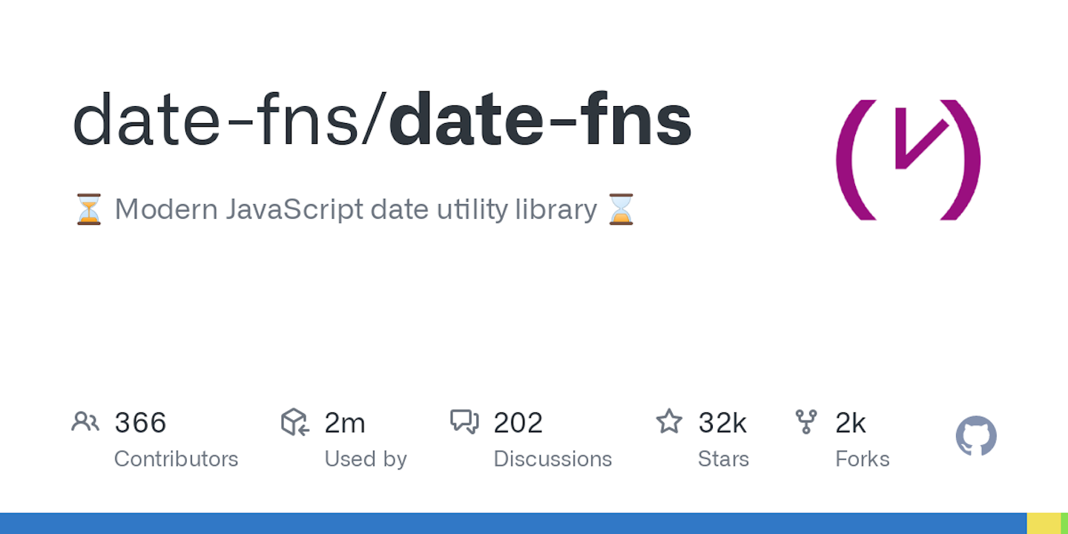The width and height of the screenshot is (1068, 534).
Task: Click the Forks branch icon
Action: 805,422
